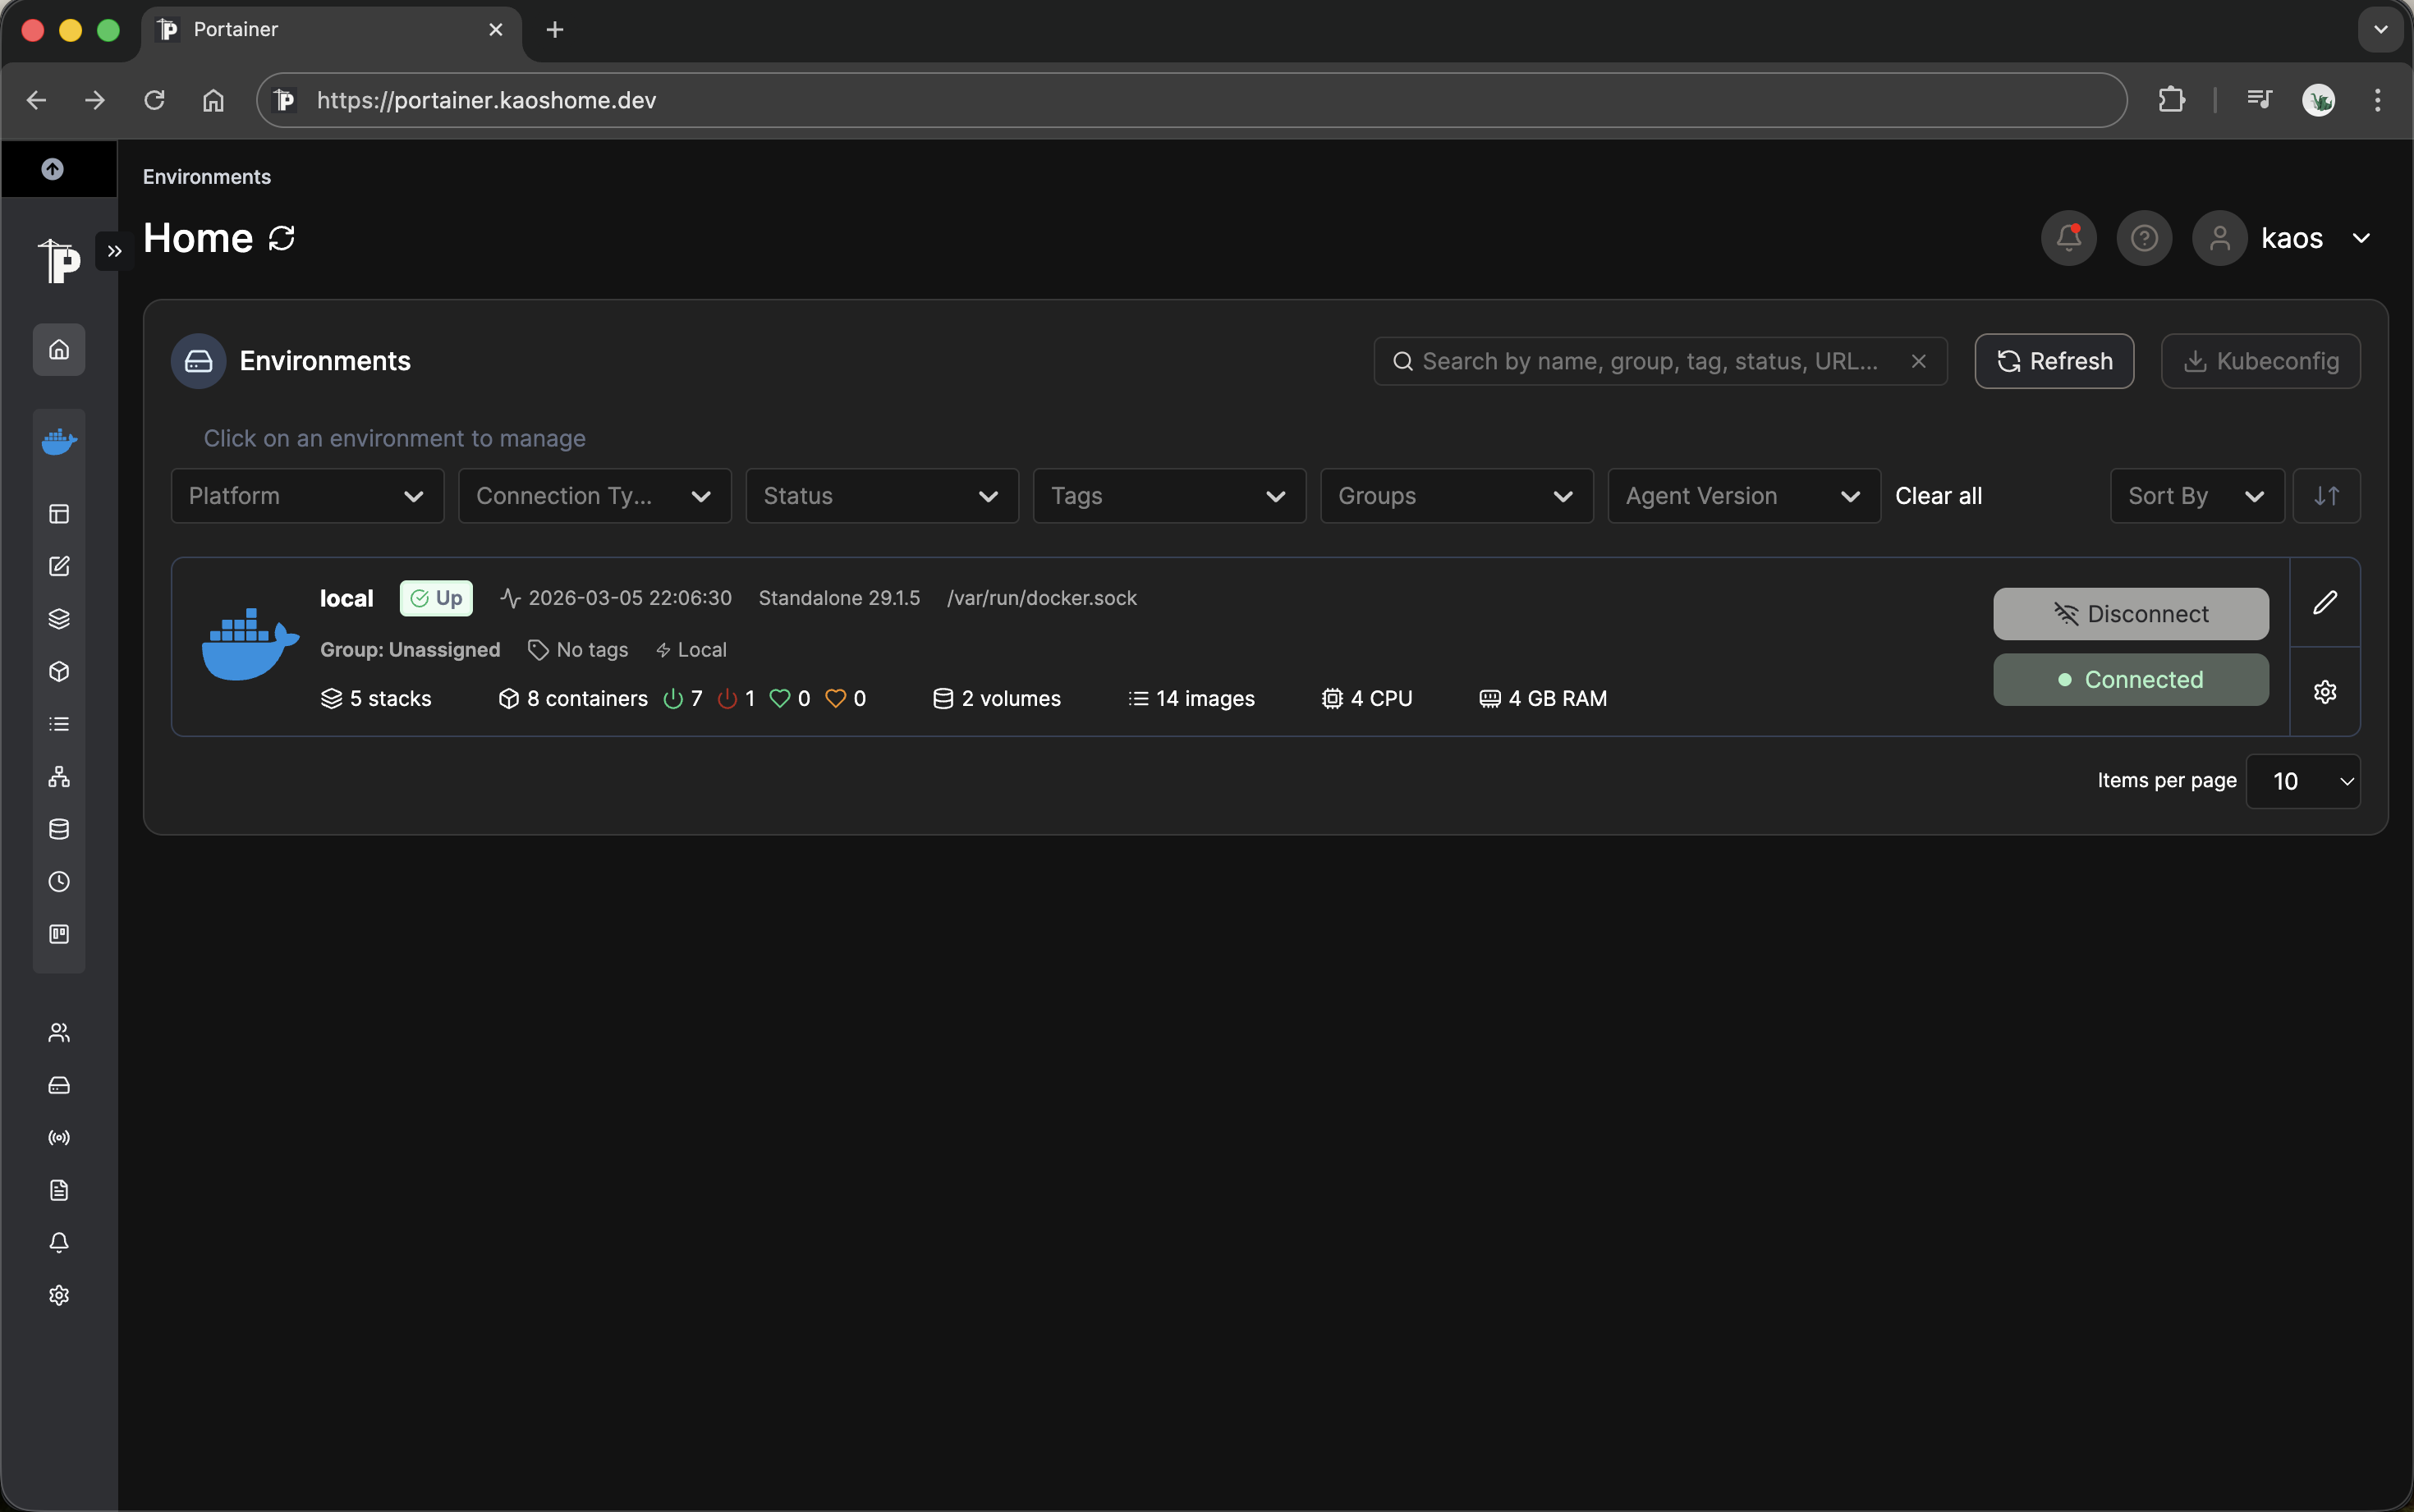Open the Images list sidebar icon
Image resolution: width=2414 pixels, height=1512 pixels.
point(58,723)
